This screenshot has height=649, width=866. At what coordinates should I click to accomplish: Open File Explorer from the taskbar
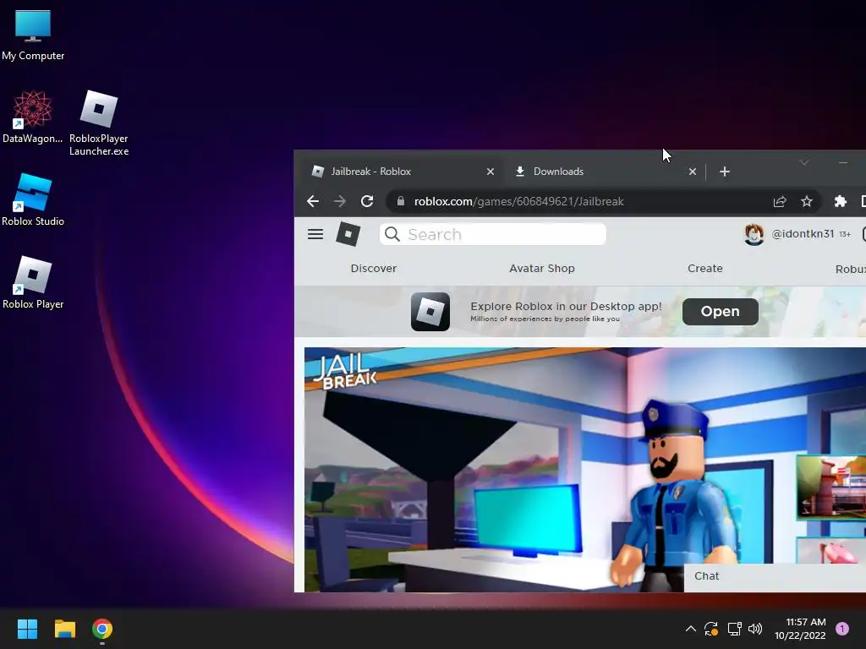64,629
